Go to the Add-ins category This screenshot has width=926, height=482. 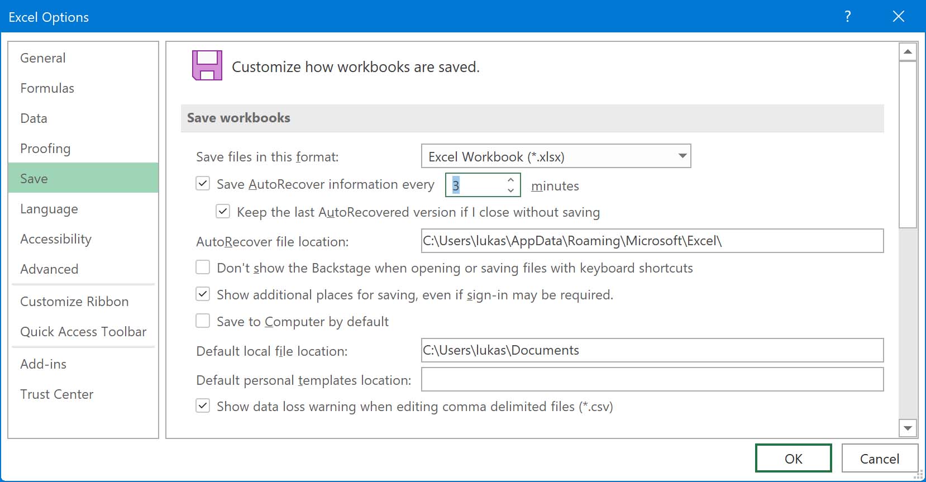[83, 364]
